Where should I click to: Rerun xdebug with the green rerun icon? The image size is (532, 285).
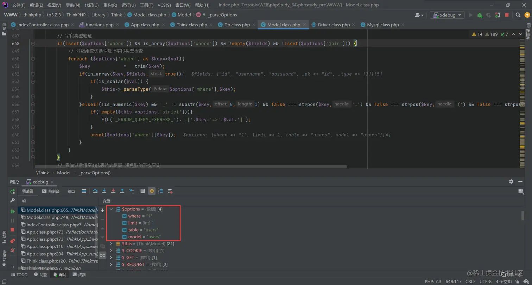[x=13, y=192]
